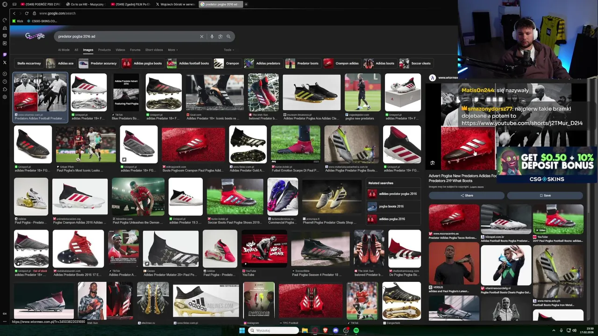Open the CSGO-SKINS bookmark
The height and width of the screenshot is (336, 598).
pyautogui.click(x=42, y=21)
